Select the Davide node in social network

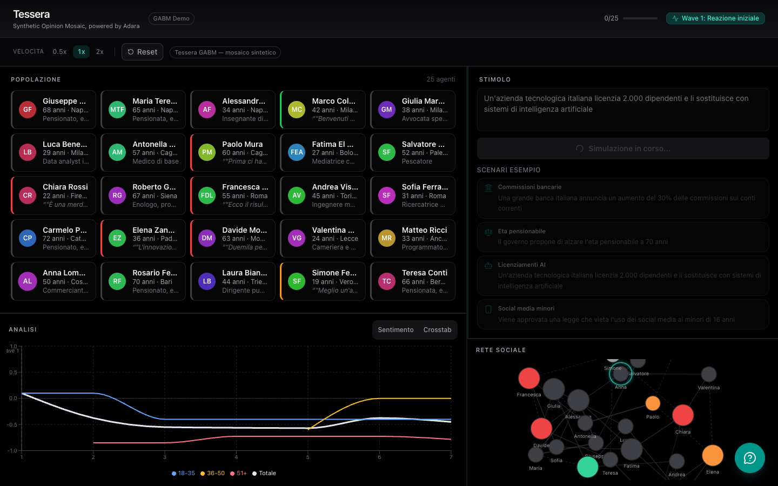click(x=541, y=429)
